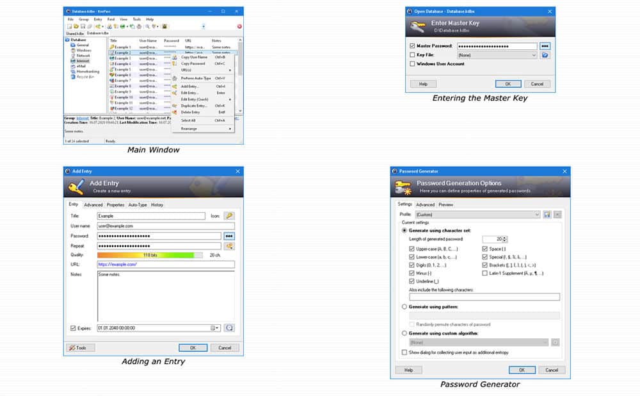This screenshot has width=640, height=396.
Task: Switch to the Advanced tab in Add Entry
Action: (x=93, y=205)
